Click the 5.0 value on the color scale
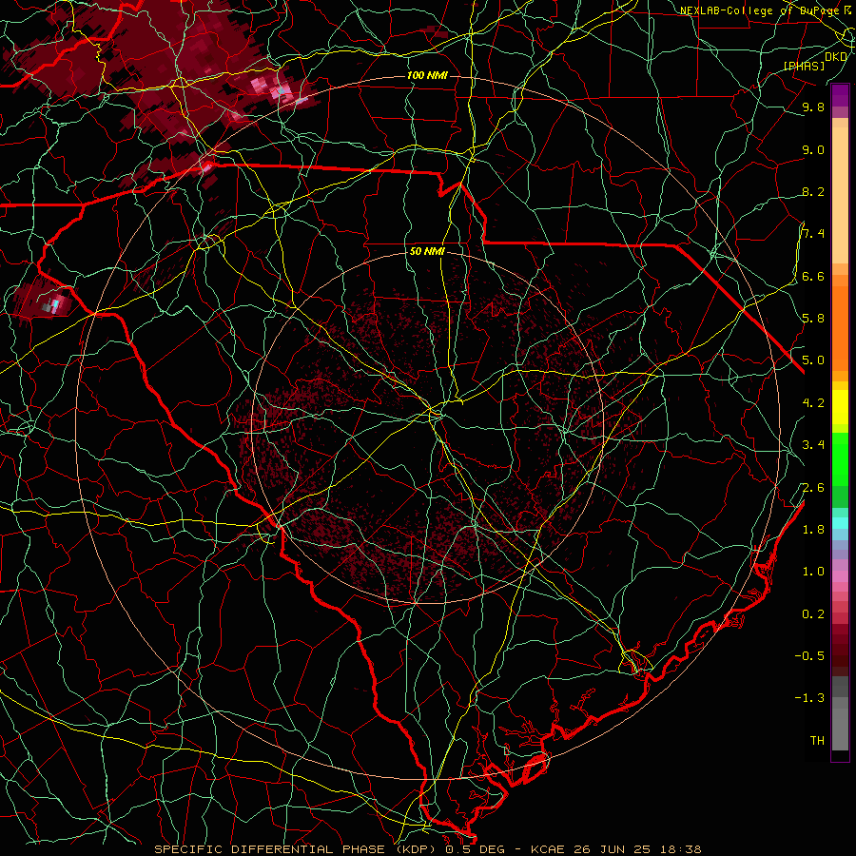 pyautogui.click(x=813, y=360)
